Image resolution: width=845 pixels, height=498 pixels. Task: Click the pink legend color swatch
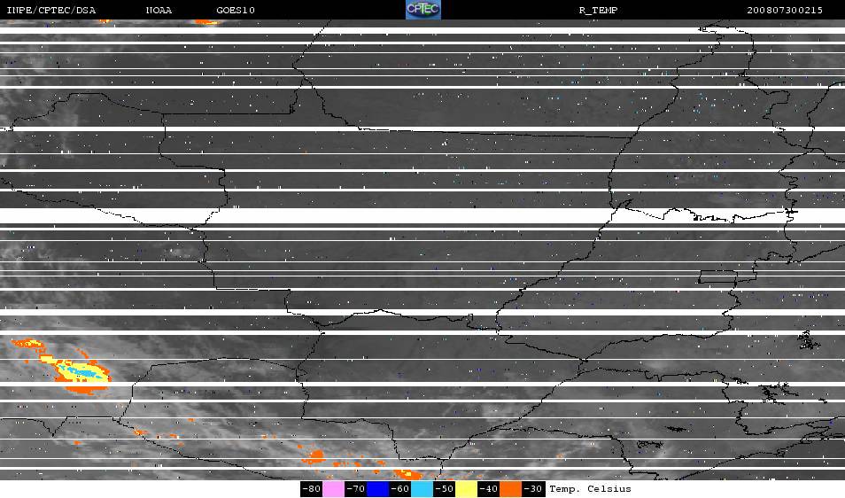(x=334, y=489)
